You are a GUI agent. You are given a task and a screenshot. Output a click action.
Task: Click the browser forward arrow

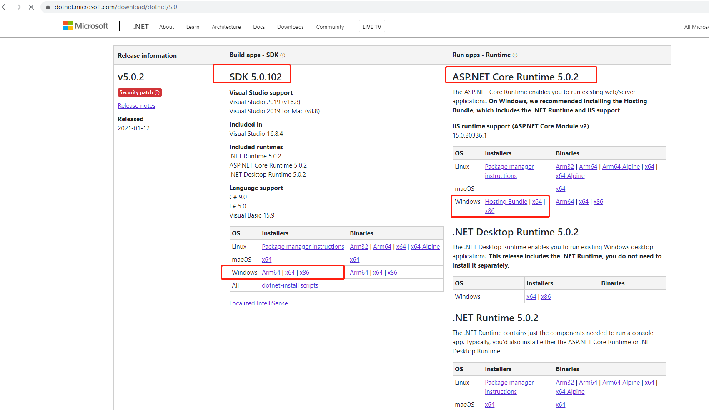tap(18, 7)
